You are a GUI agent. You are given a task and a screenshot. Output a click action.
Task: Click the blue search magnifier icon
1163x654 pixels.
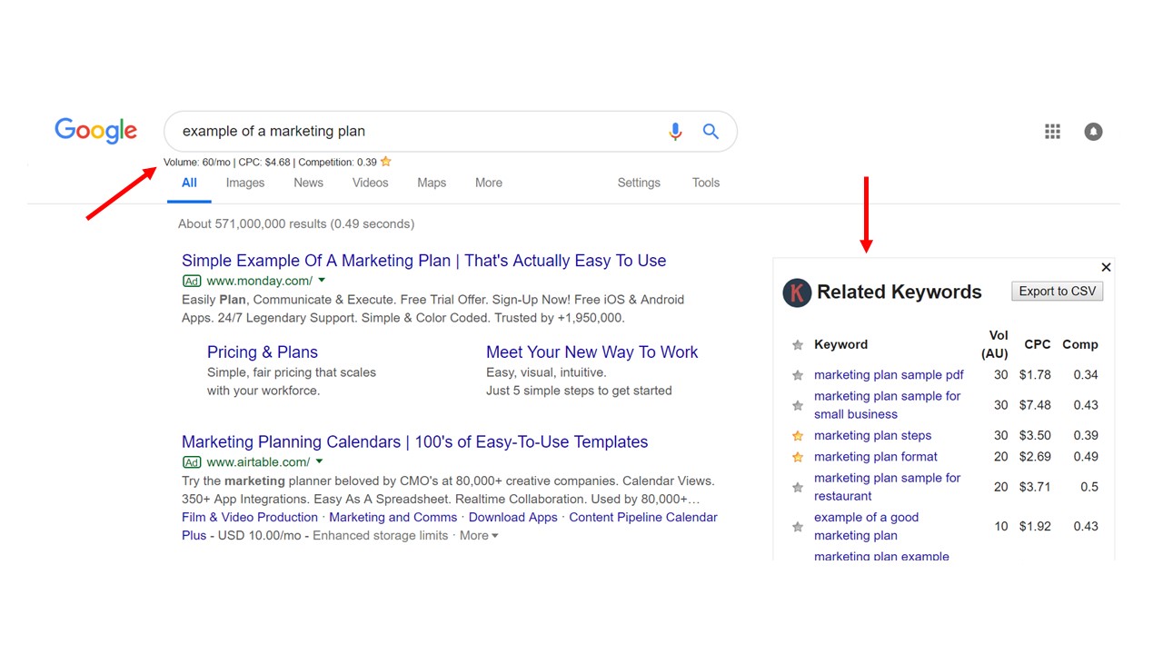[x=711, y=132]
